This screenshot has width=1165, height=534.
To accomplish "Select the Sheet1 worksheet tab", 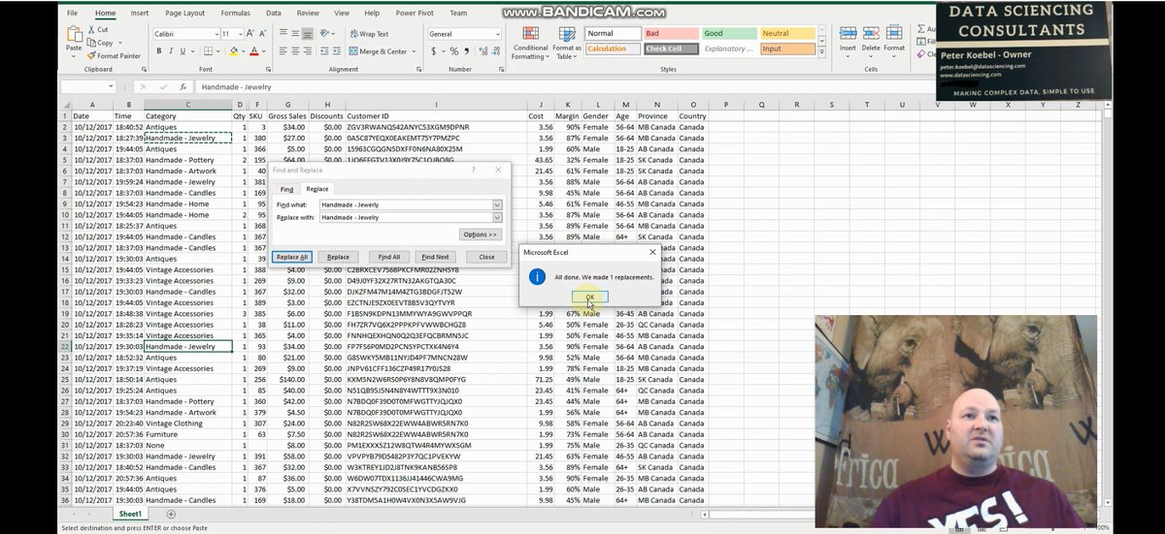I will pos(130,514).
